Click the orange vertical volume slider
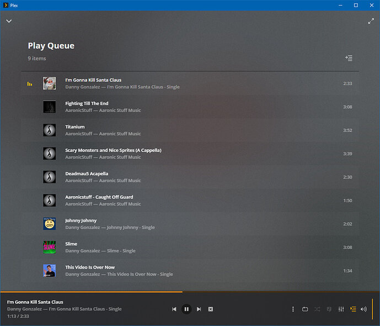Screen dimensions: 380x326 coord(372,309)
